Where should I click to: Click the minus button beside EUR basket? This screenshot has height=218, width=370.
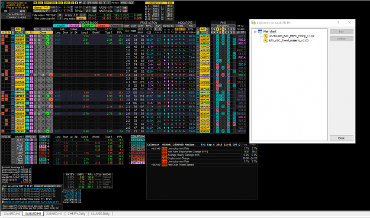pyautogui.click(x=13, y=149)
